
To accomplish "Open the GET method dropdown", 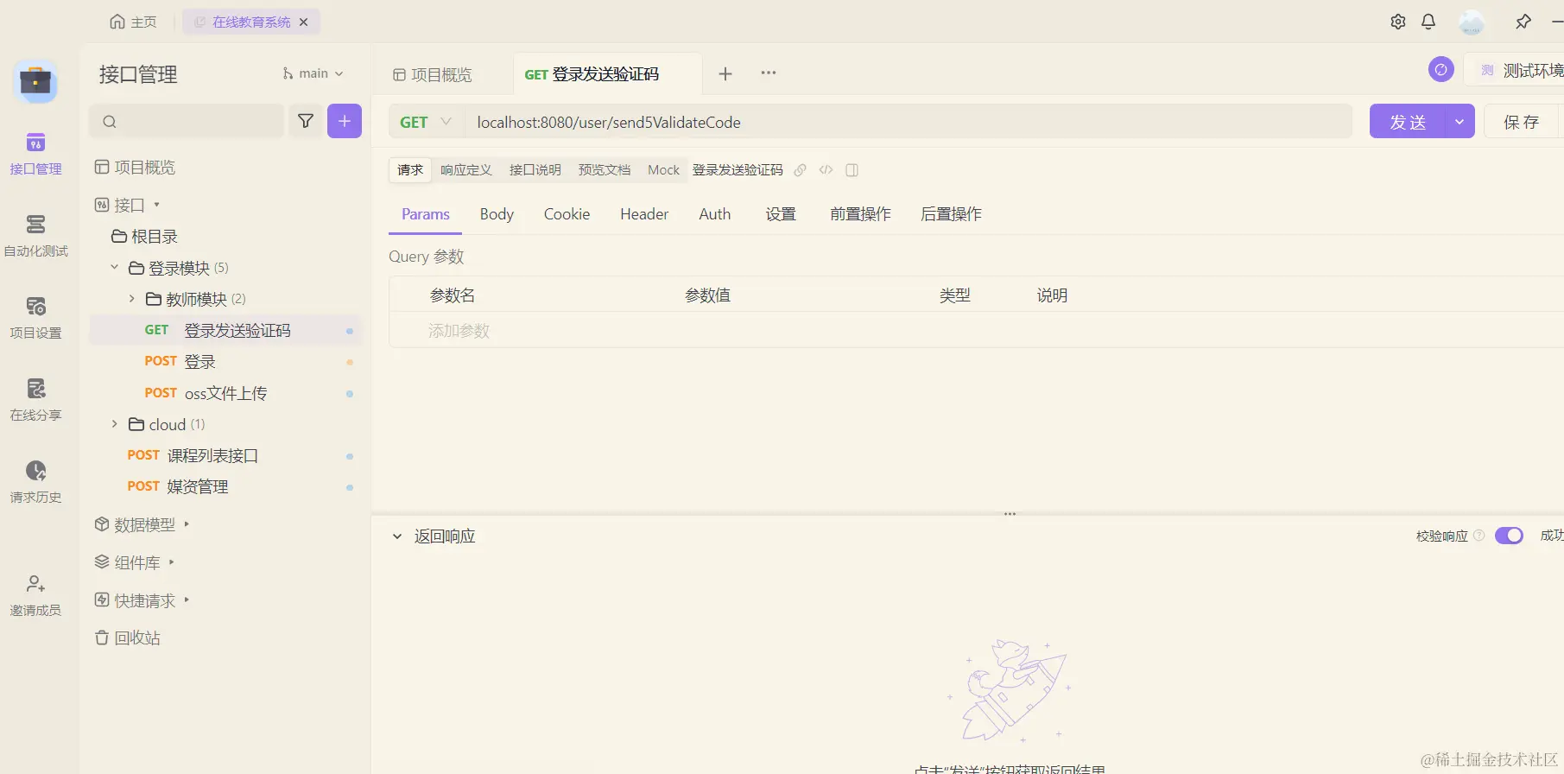I will (x=427, y=123).
